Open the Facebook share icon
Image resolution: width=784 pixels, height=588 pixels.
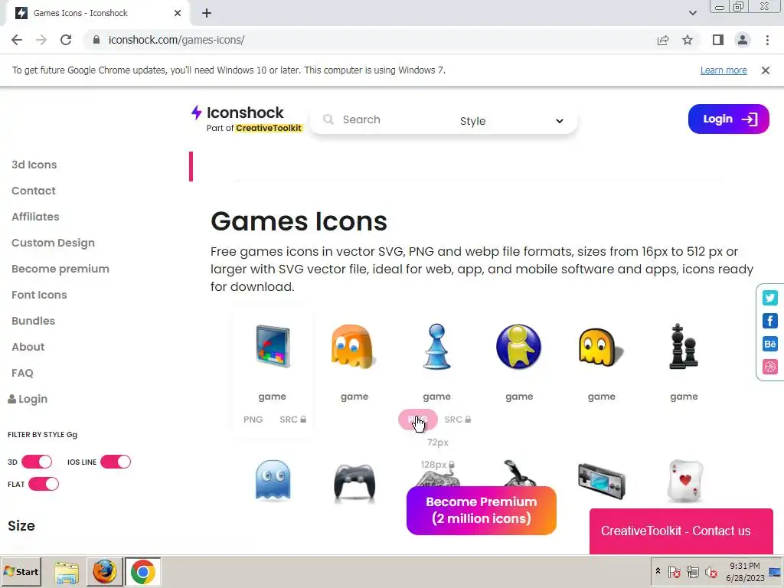(770, 321)
